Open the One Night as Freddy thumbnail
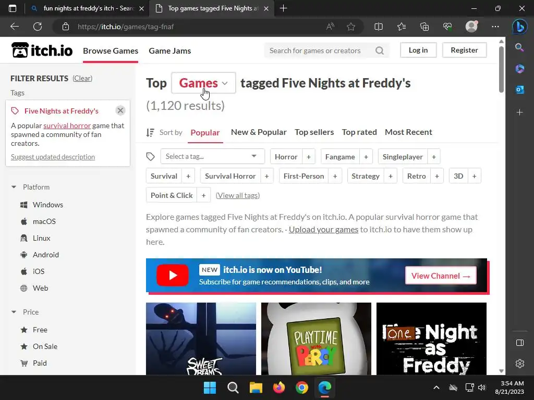Image resolution: width=534 pixels, height=400 pixels. click(431, 339)
